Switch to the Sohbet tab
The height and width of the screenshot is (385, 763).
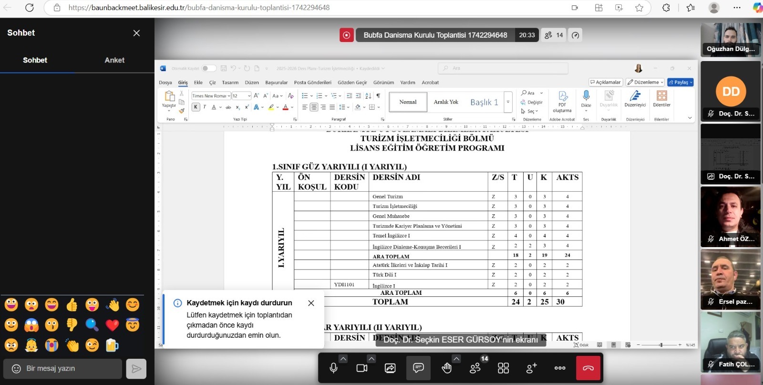[35, 60]
